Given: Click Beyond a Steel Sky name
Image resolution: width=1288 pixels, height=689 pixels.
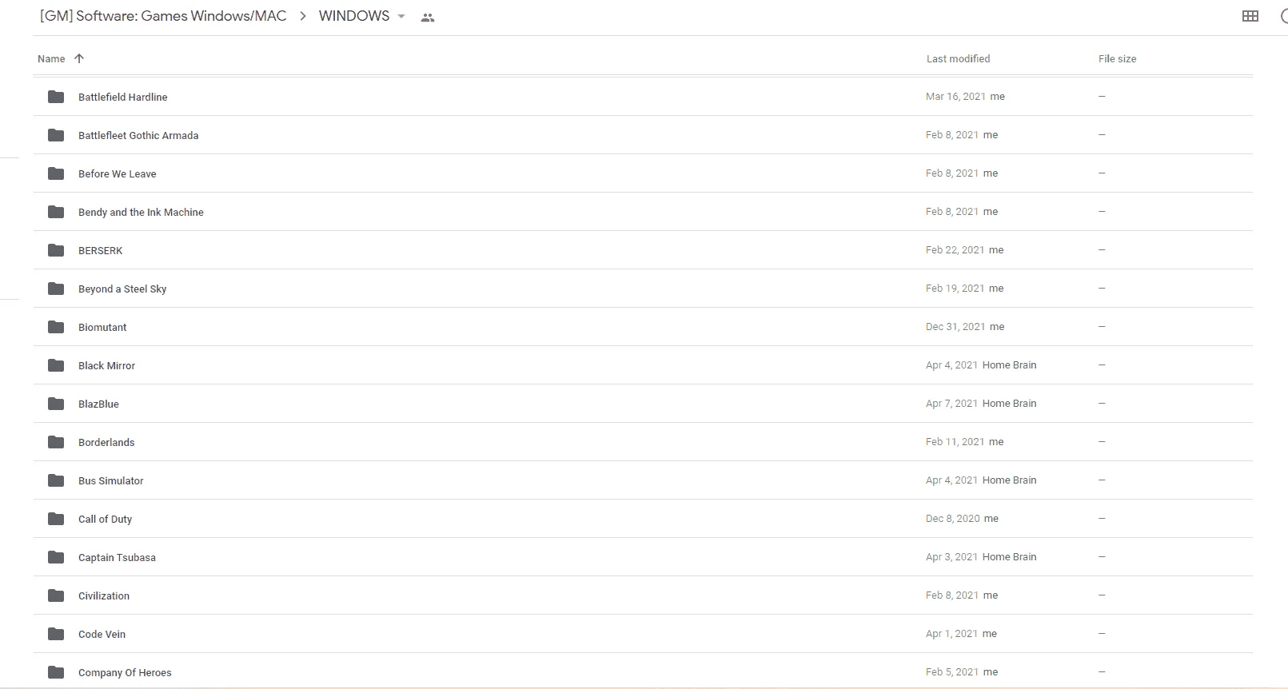Looking at the screenshot, I should [122, 289].
